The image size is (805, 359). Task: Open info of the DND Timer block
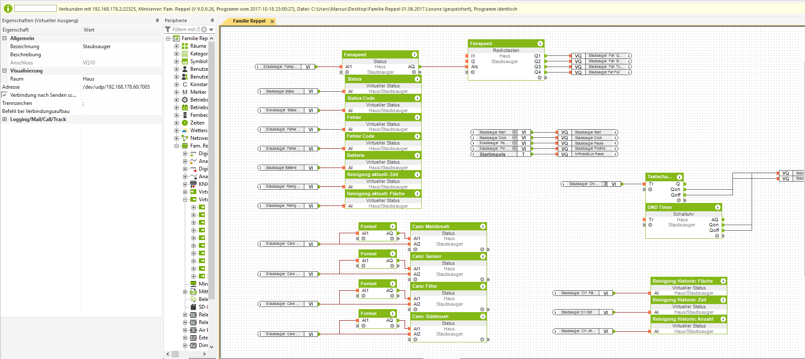[717, 207]
